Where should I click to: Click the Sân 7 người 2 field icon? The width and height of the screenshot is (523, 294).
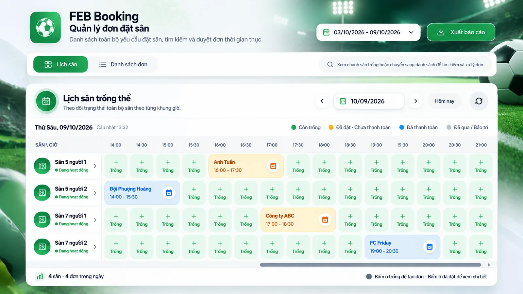coord(42,247)
